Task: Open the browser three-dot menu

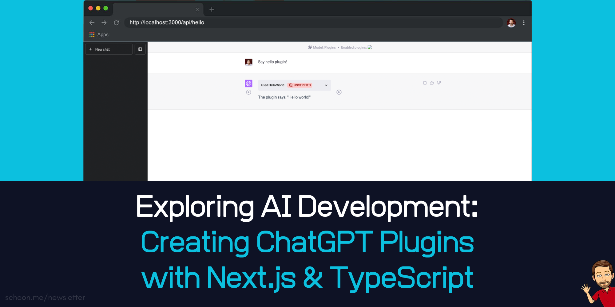Action: 524,23
